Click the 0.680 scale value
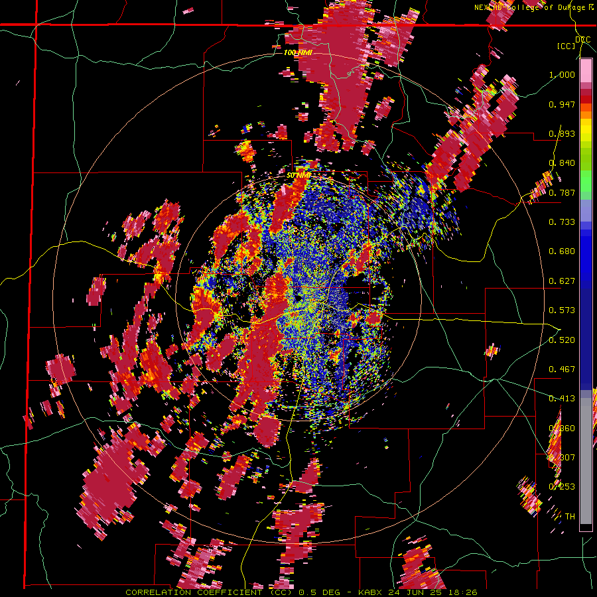597x597 pixels. coord(562,251)
